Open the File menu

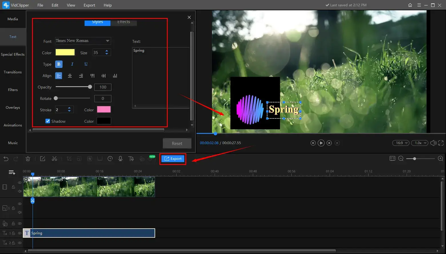40,5
